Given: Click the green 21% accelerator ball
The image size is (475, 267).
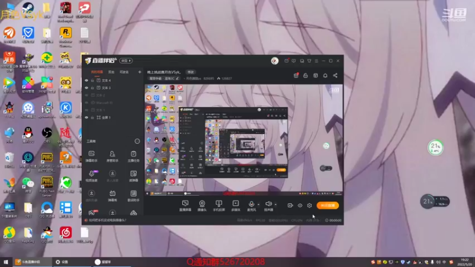Looking at the screenshot, I should point(435,148).
